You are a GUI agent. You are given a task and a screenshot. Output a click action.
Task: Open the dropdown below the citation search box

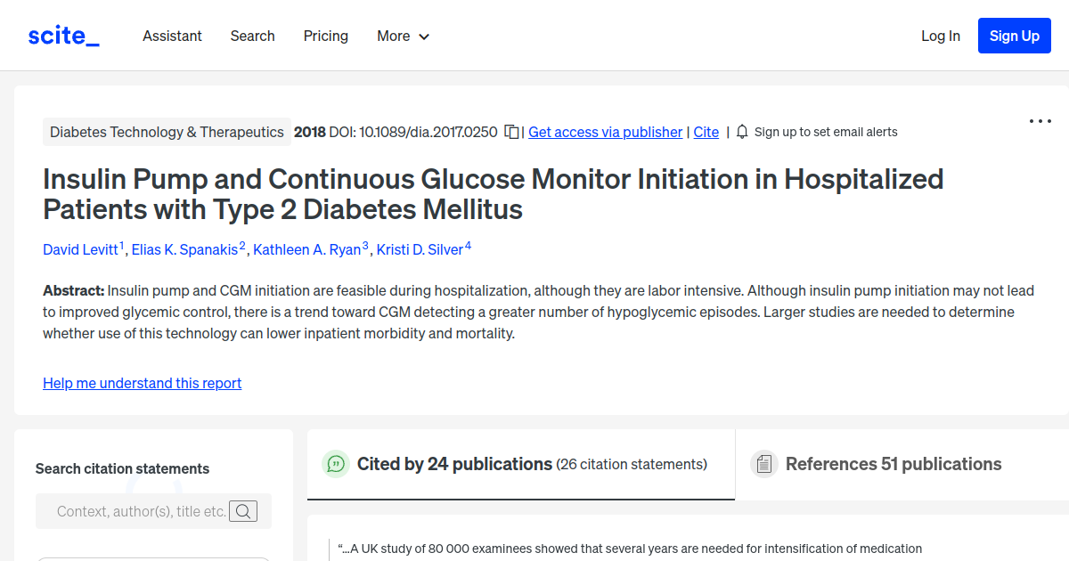[x=153, y=559]
